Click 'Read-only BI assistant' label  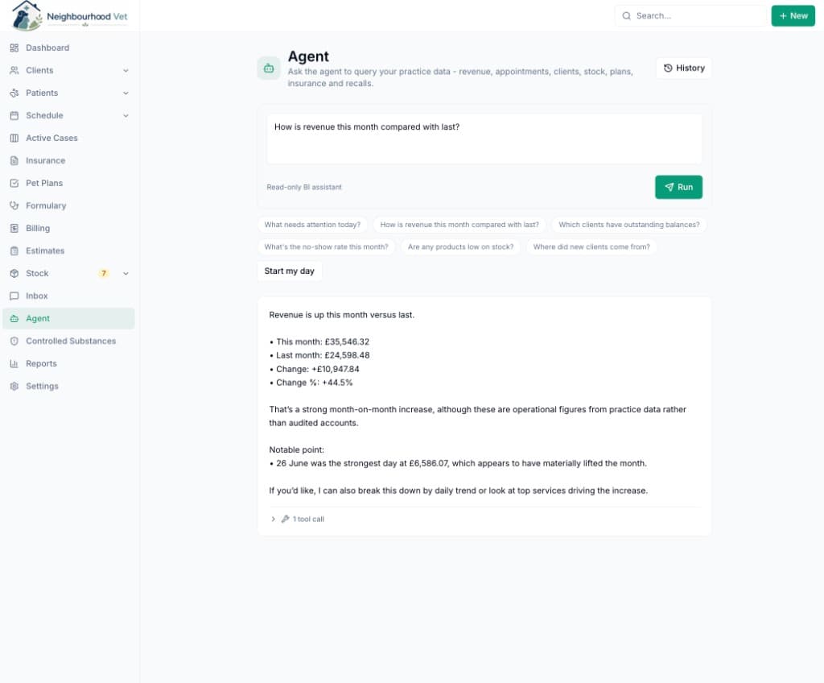(x=304, y=188)
